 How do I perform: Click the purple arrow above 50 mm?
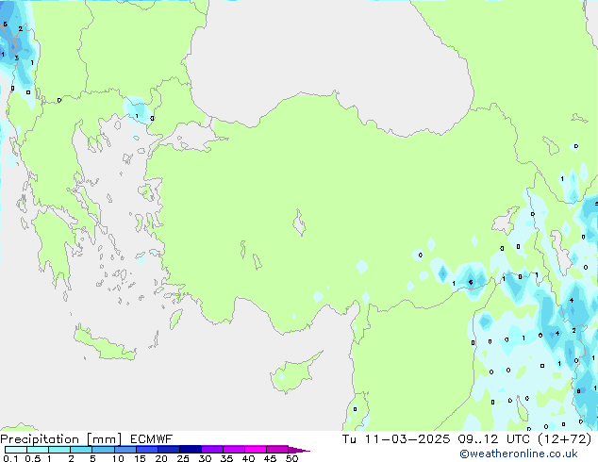pyautogui.click(x=299, y=450)
